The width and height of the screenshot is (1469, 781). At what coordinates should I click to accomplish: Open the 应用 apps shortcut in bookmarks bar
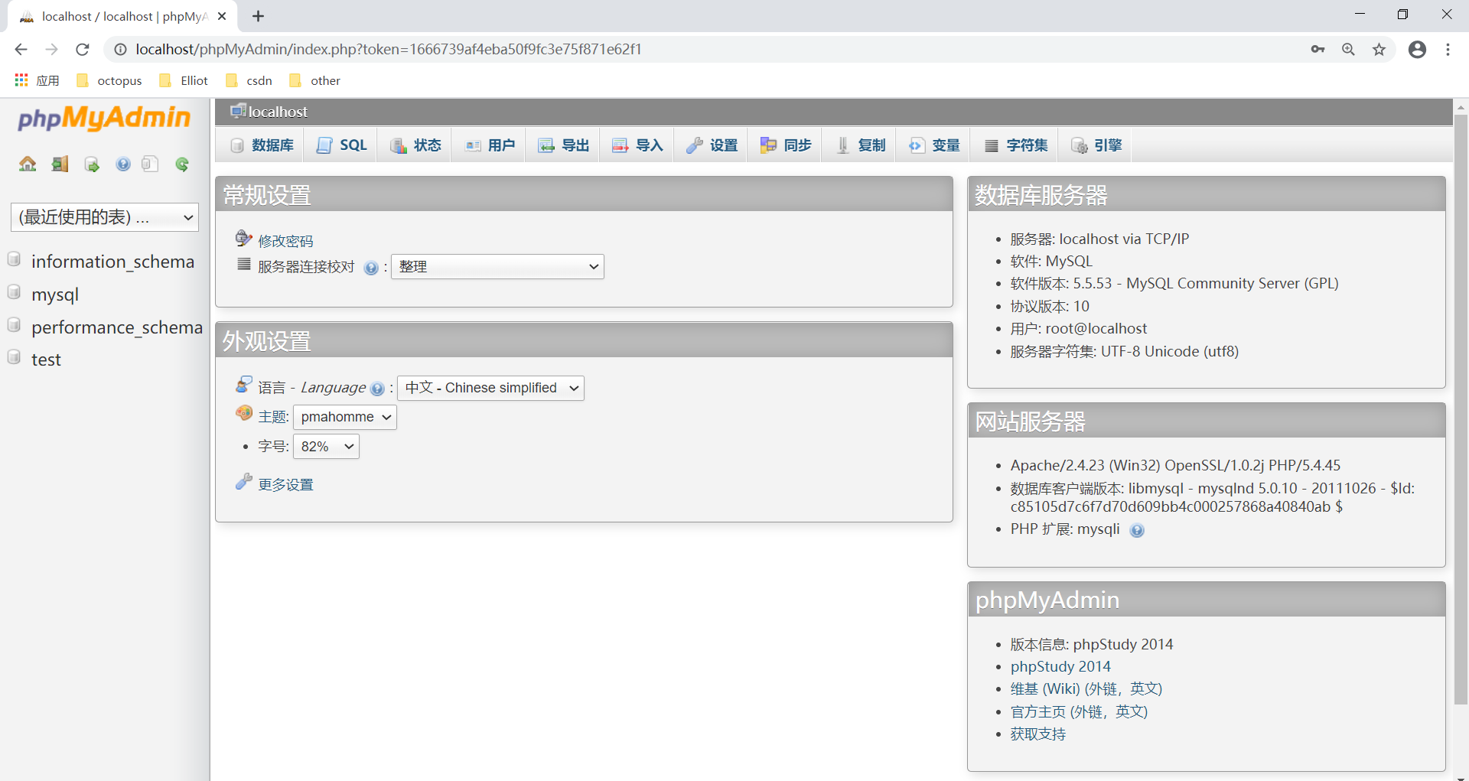(37, 80)
